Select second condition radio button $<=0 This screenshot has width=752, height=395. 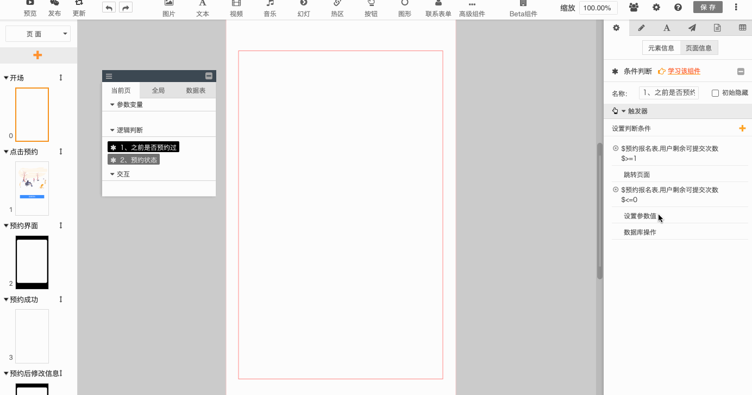pos(616,190)
